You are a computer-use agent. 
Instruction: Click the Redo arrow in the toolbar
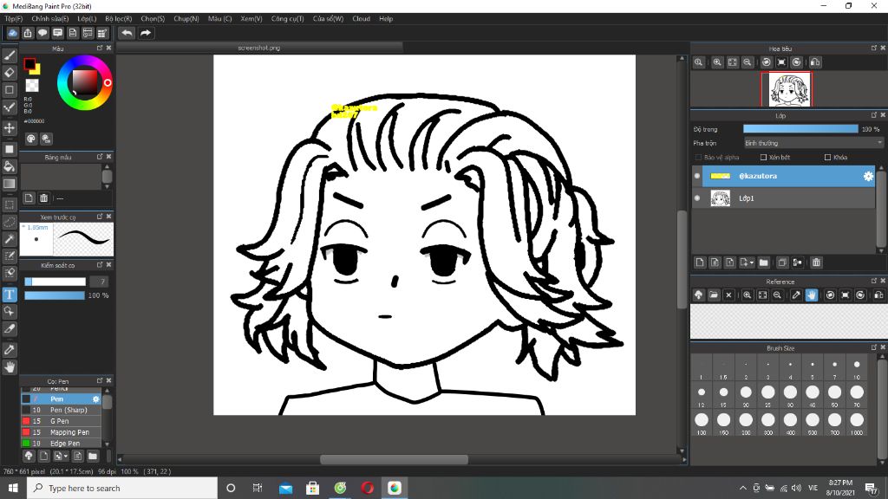pyautogui.click(x=146, y=33)
